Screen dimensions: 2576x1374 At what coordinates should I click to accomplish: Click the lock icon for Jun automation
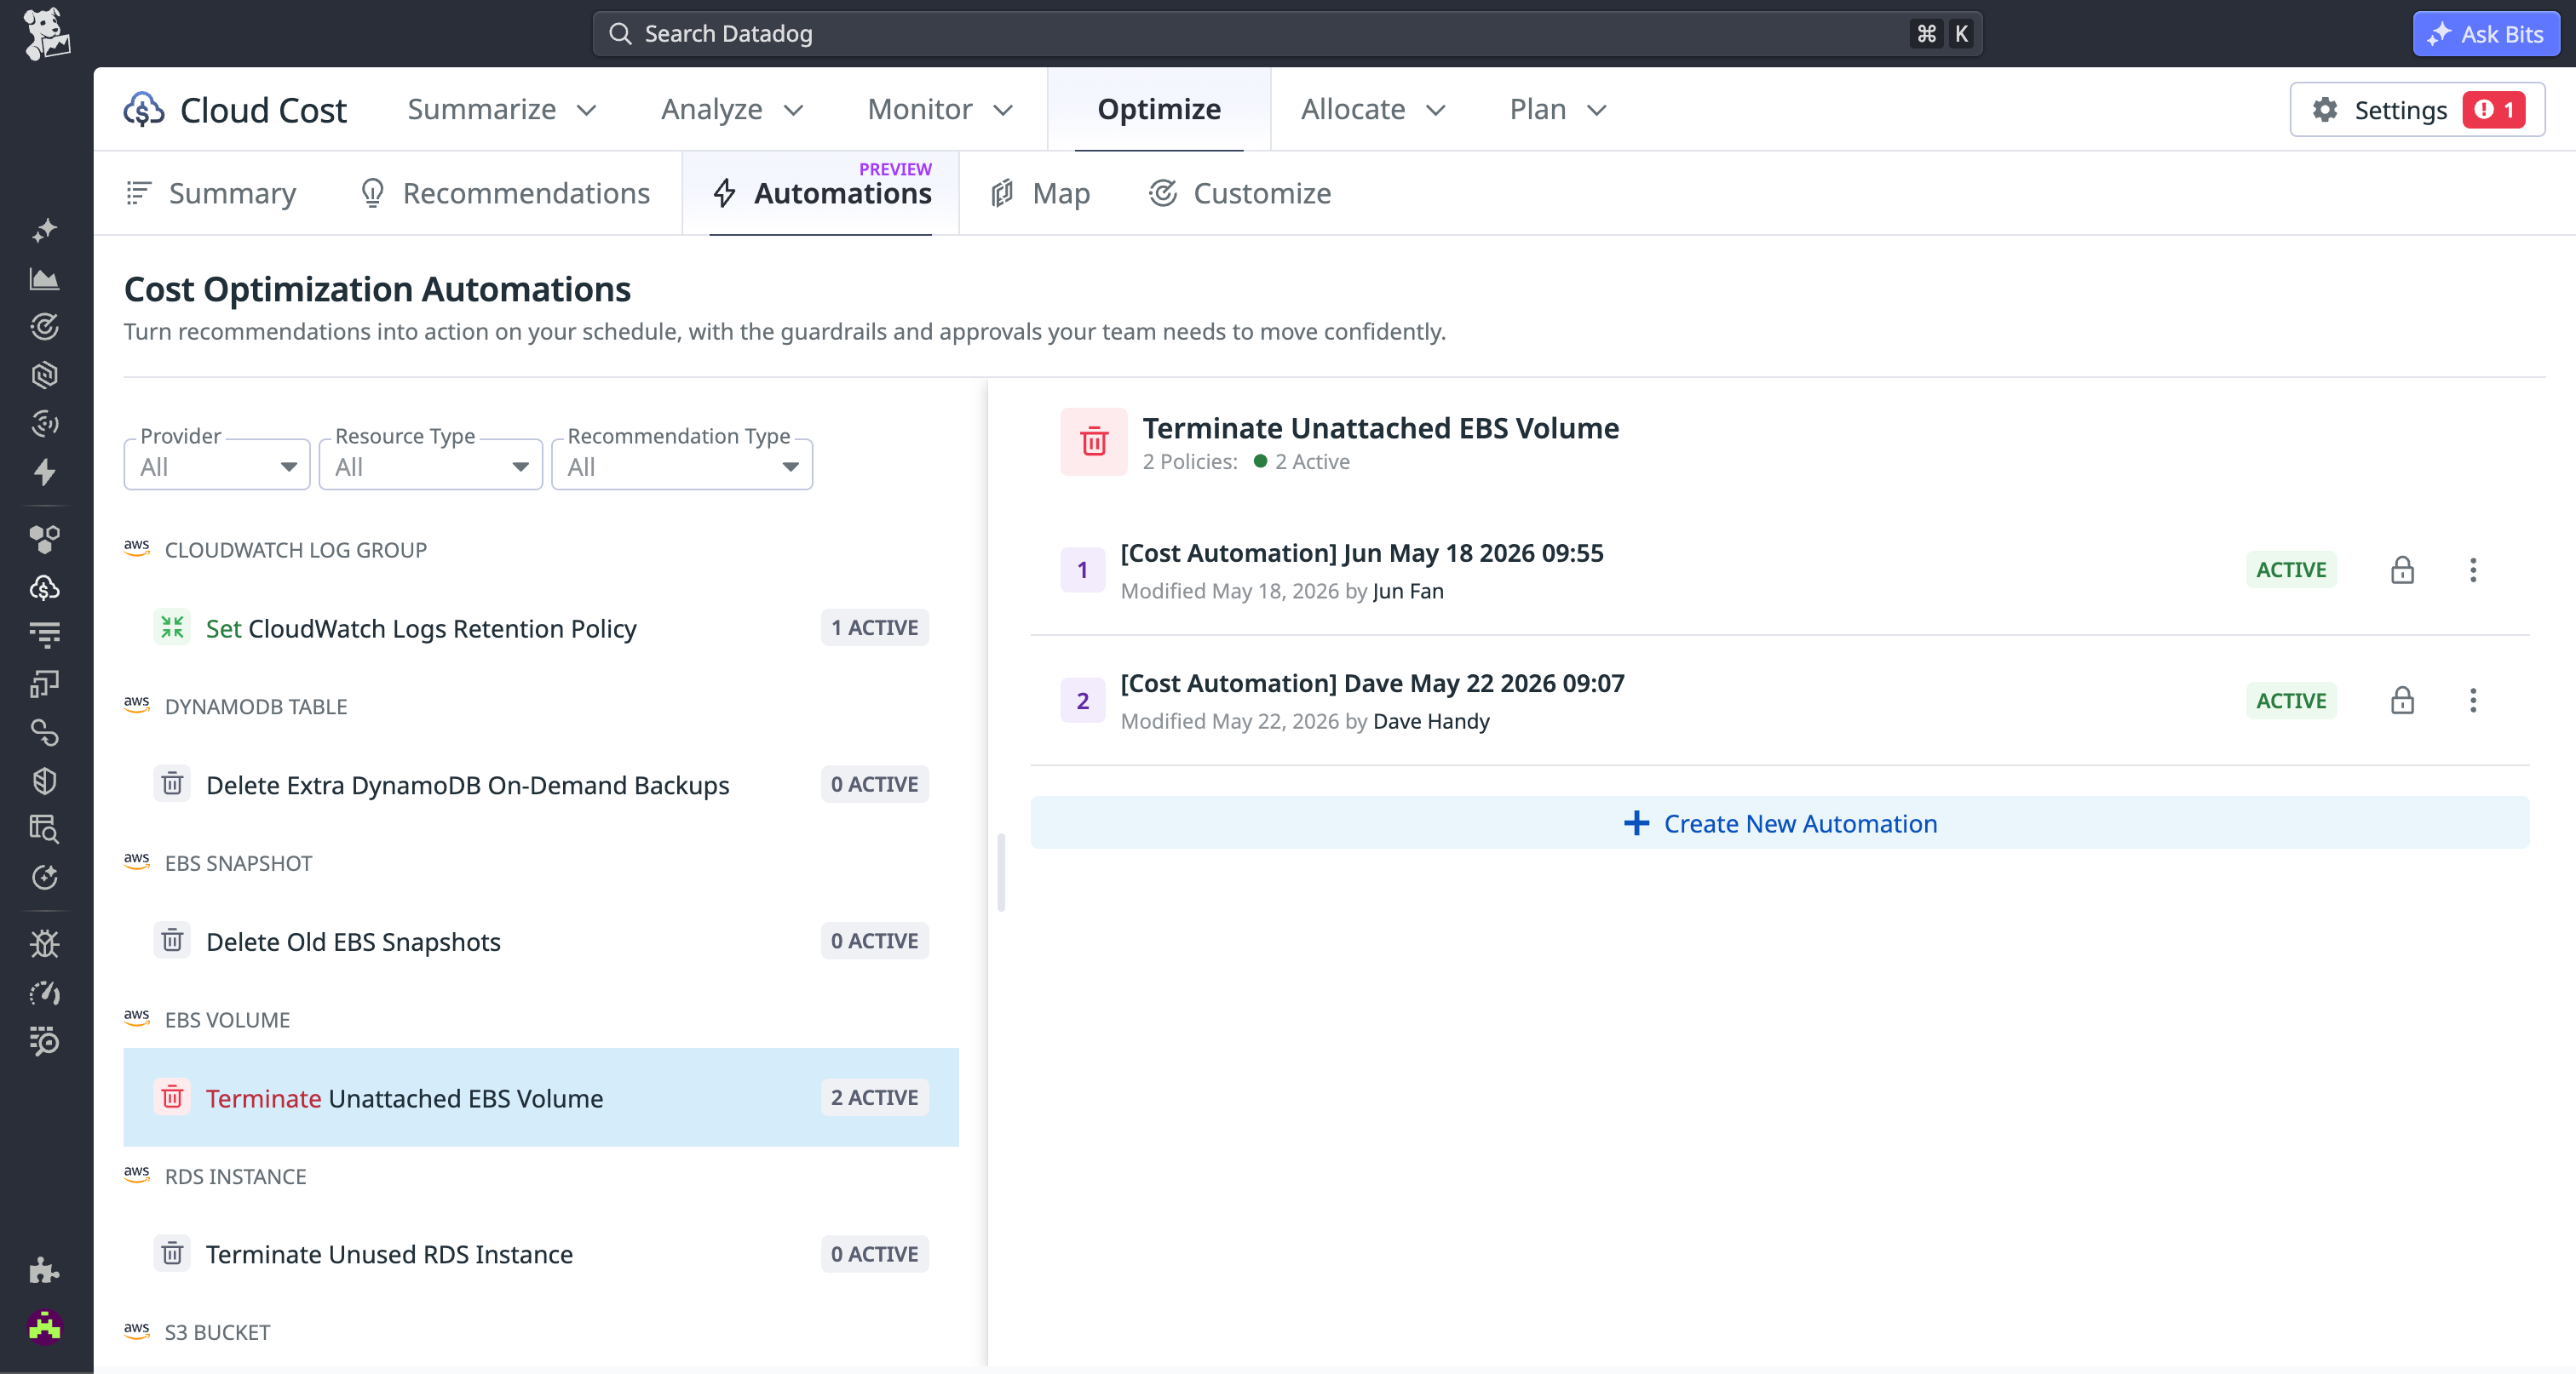(2402, 570)
